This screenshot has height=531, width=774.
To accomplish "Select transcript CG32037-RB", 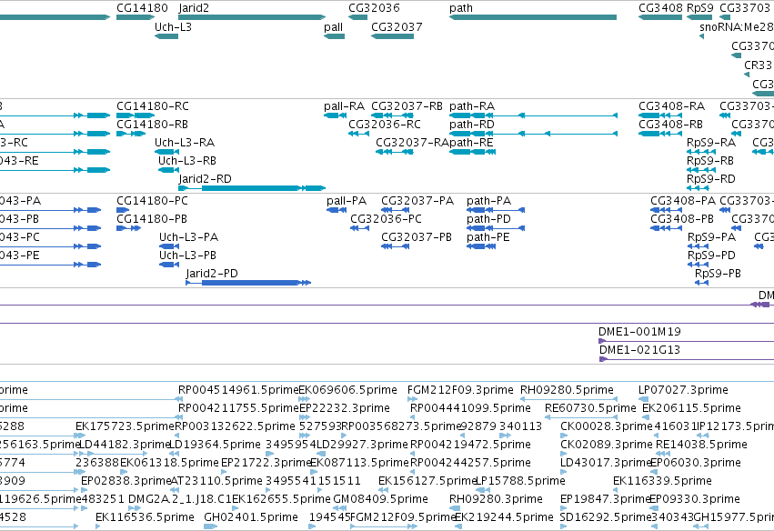I will (x=407, y=106).
